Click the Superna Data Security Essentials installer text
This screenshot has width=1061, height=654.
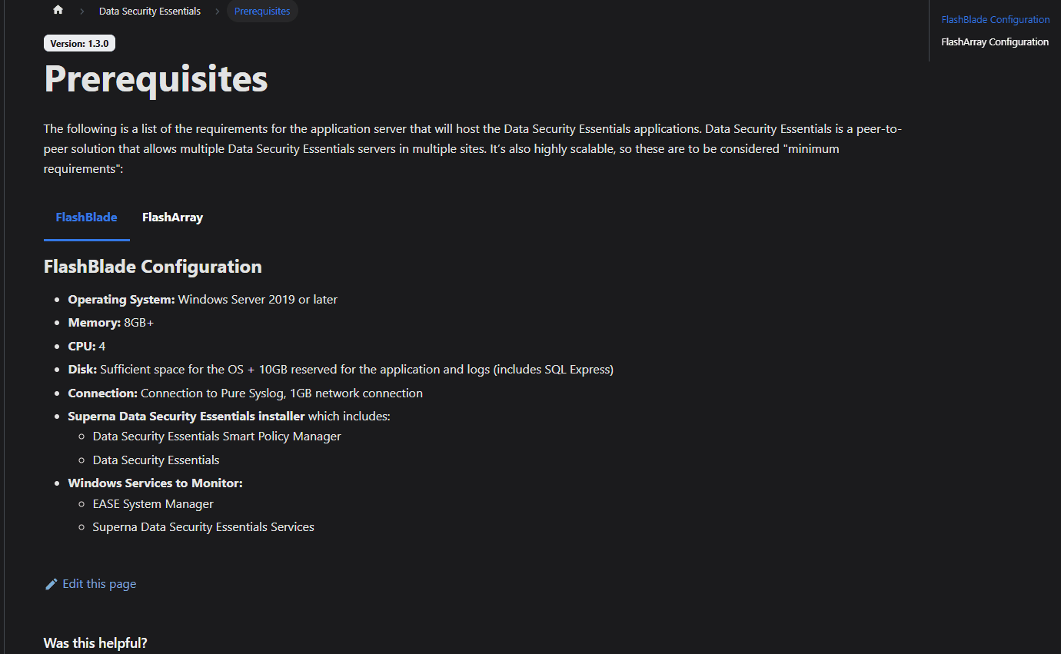tap(186, 417)
